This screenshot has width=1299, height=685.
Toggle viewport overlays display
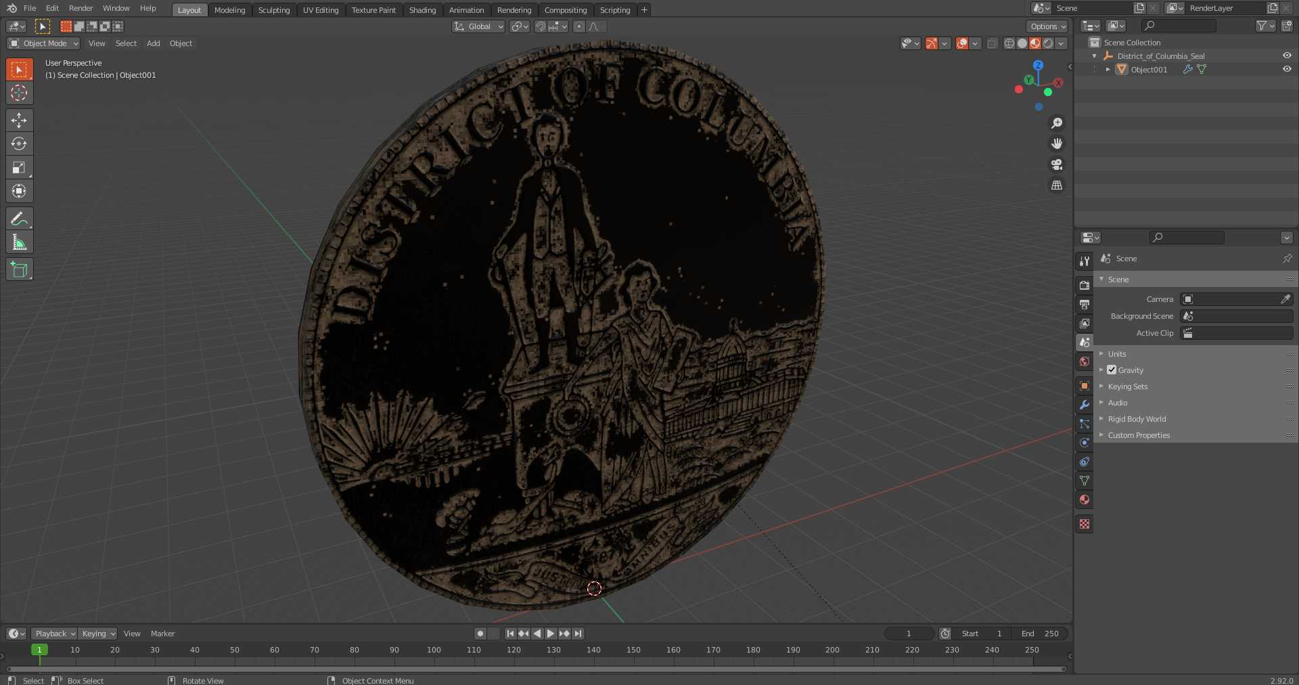tap(962, 43)
